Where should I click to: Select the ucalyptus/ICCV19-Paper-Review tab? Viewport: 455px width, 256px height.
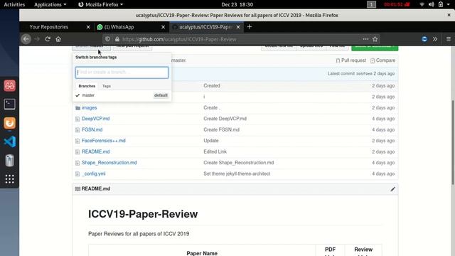[205, 27]
